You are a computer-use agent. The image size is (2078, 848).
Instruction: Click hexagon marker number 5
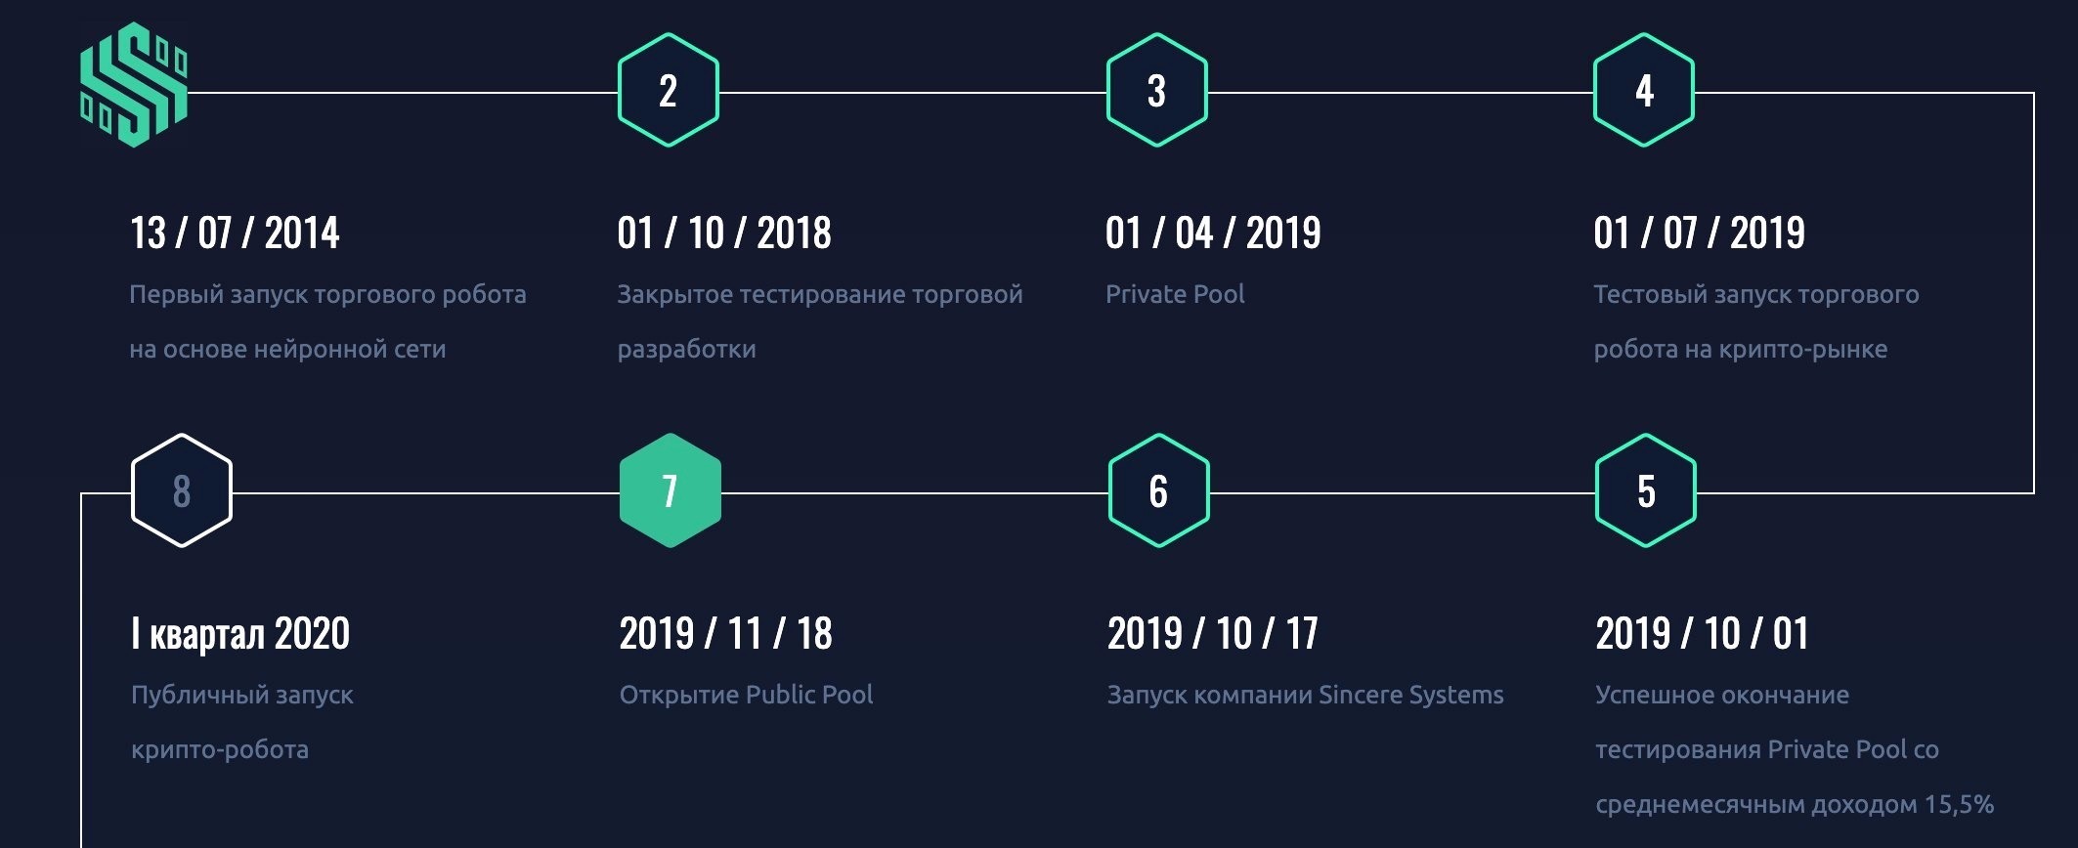pos(1646,491)
